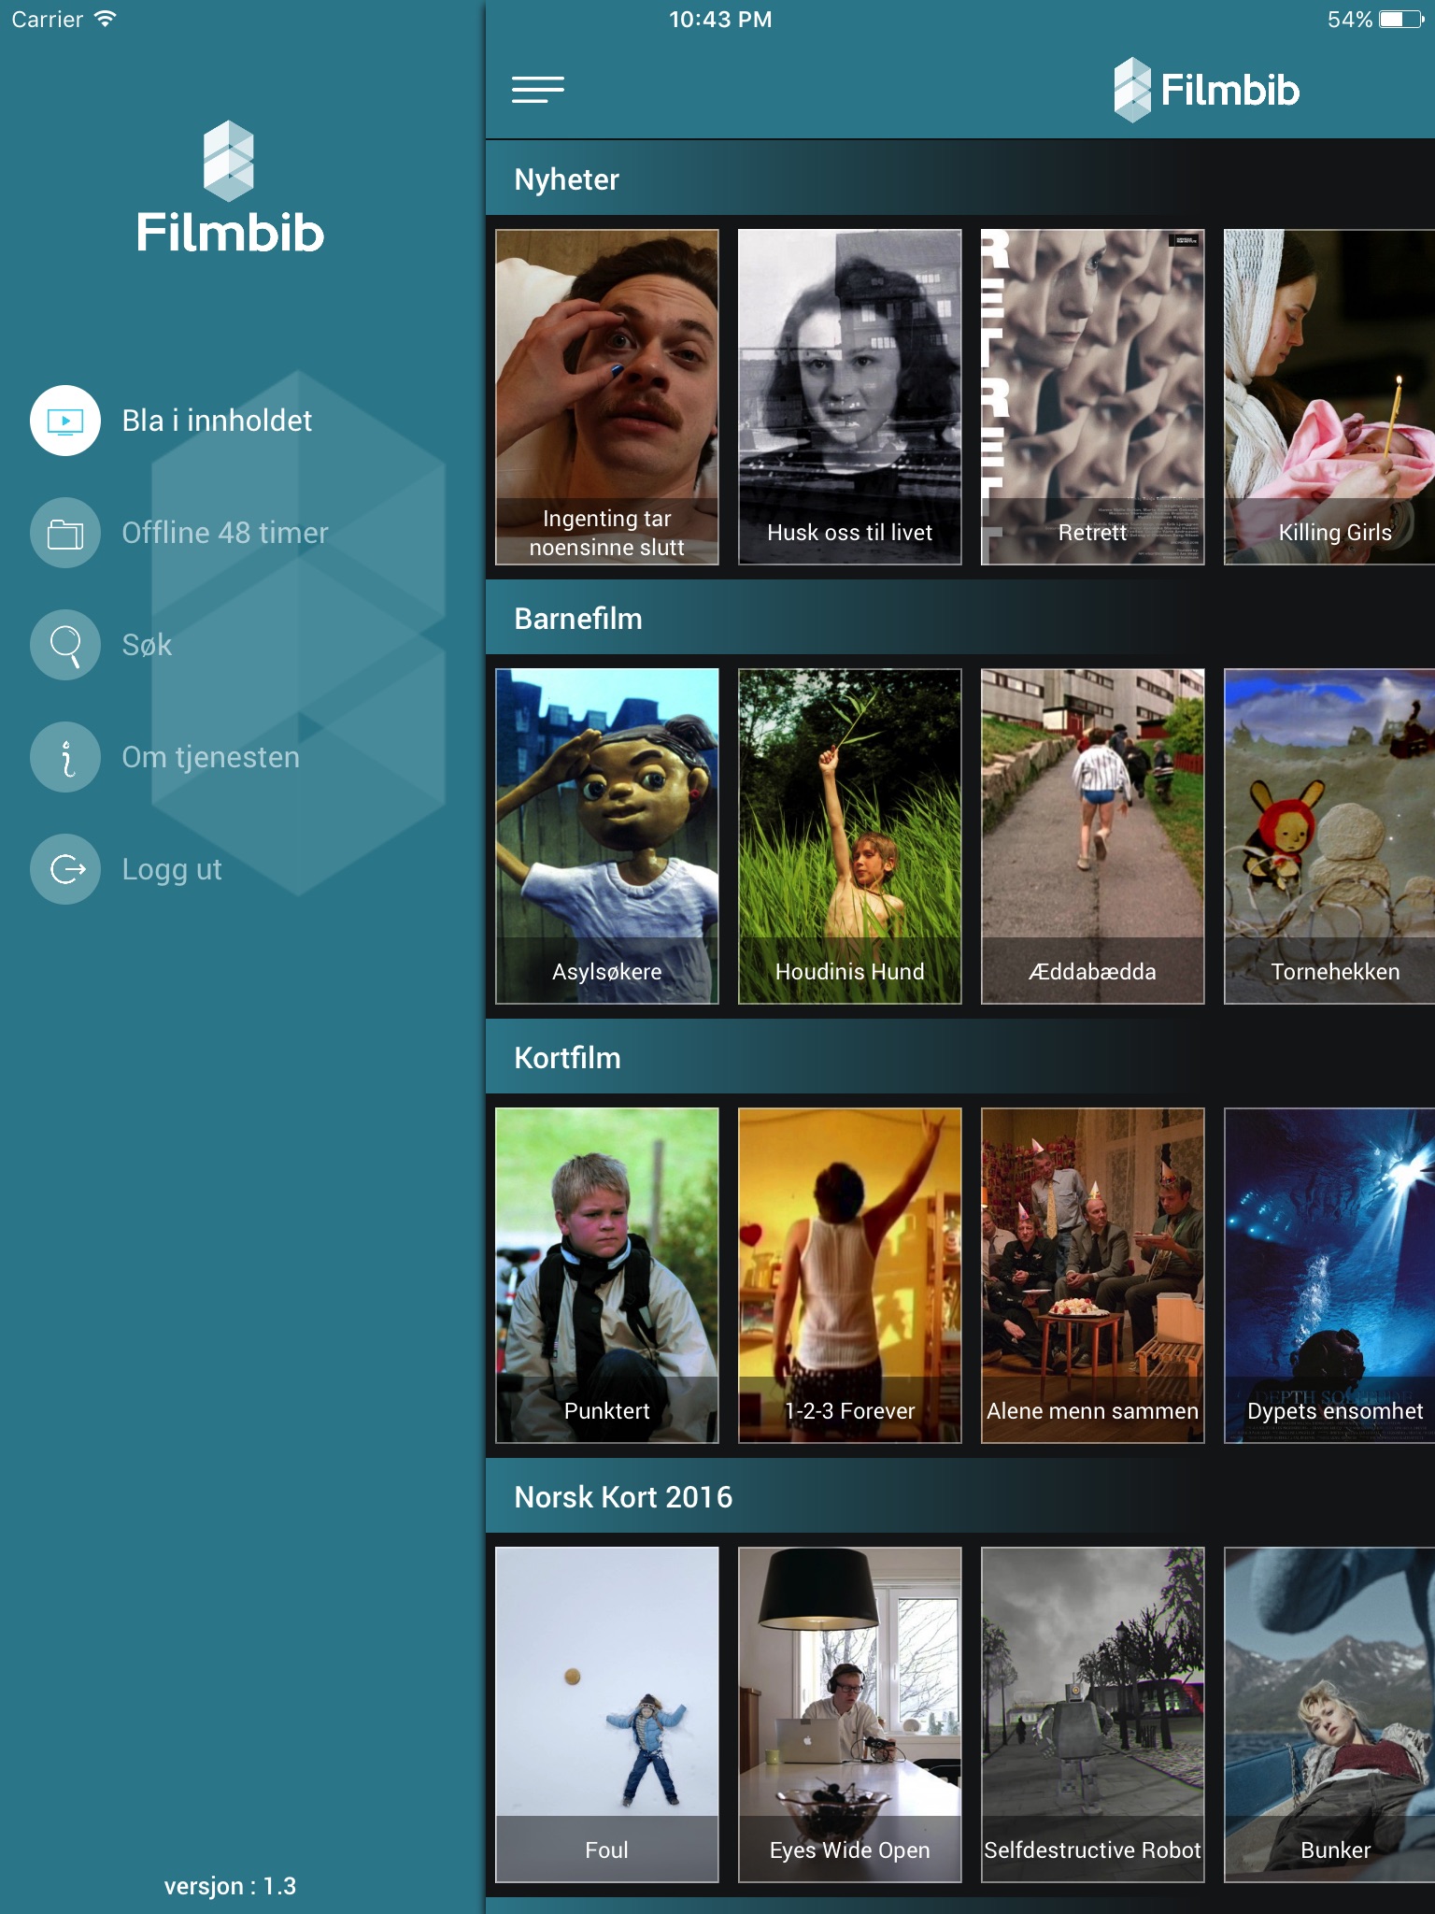Screen dimensions: 1435x1914
Task: Click the Bla i innholdet screen icon
Action: point(65,421)
